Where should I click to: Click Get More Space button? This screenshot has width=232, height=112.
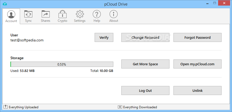tap(145, 64)
